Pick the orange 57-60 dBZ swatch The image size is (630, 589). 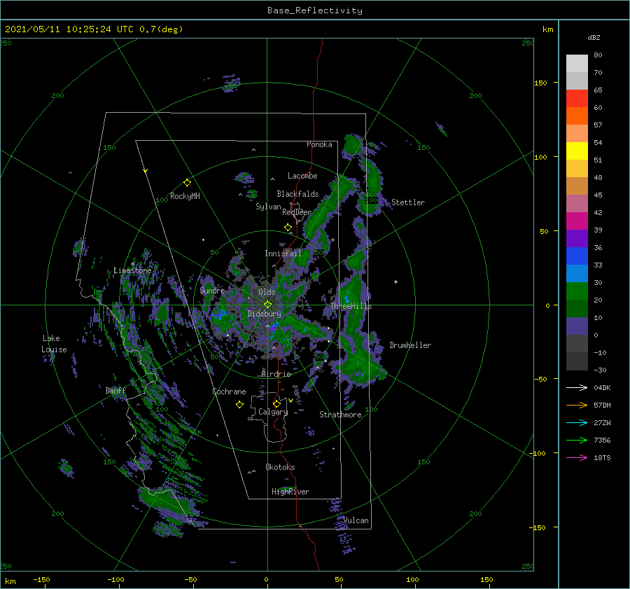[x=577, y=116]
